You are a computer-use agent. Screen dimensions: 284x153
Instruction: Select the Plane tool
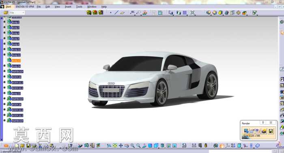123,13
